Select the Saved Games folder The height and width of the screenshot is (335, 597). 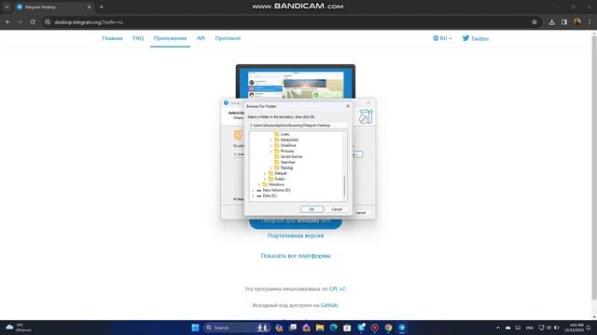[291, 156]
